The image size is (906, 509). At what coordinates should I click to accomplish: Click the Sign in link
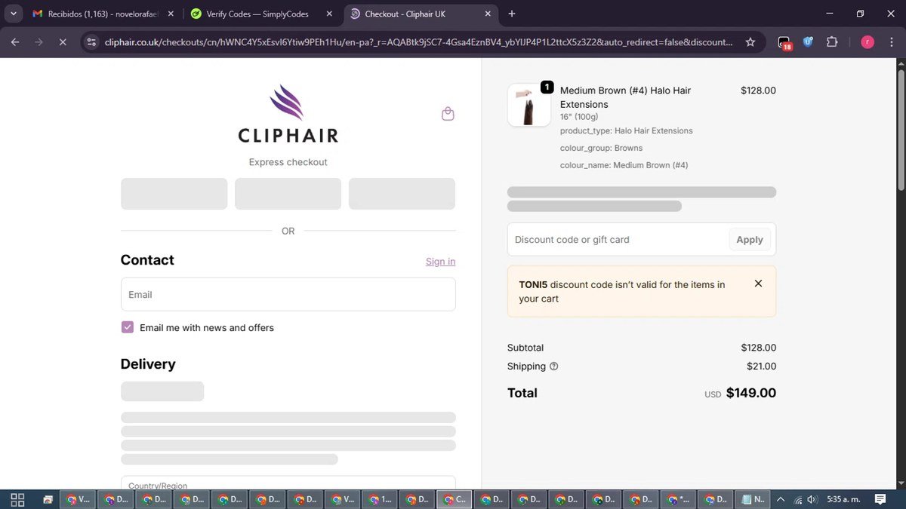point(440,262)
